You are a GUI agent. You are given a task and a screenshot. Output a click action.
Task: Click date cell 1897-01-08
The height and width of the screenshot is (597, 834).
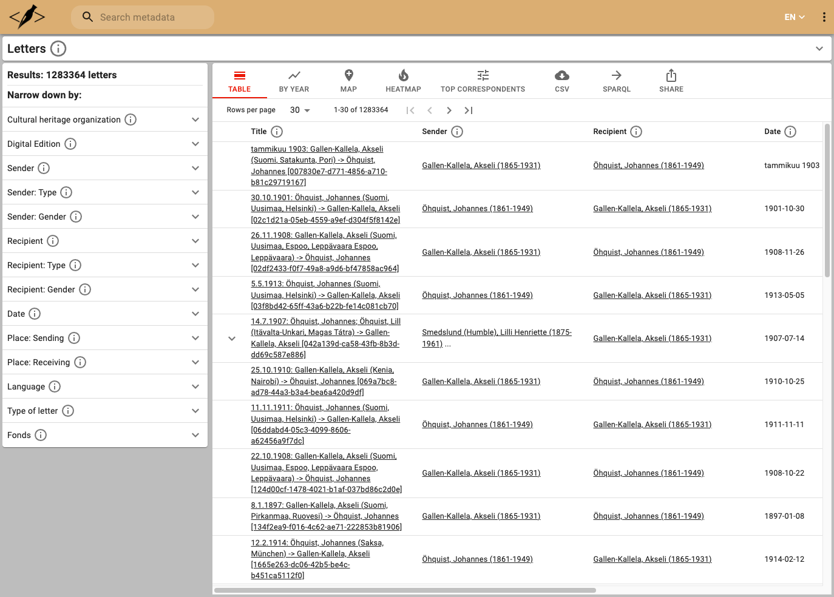tap(784, 516)
